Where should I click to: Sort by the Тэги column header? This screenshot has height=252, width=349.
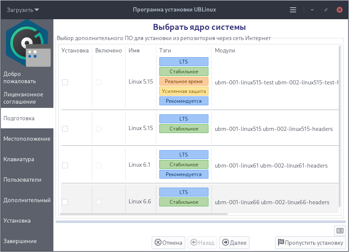pos(165,50)
